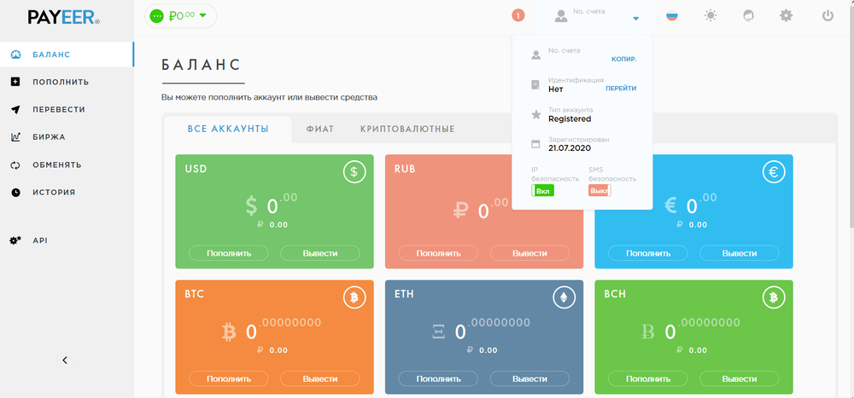The image size is (854, 398).
Task: Collapse the sidebar with the left chevron
Action: [x=65, y=360]
